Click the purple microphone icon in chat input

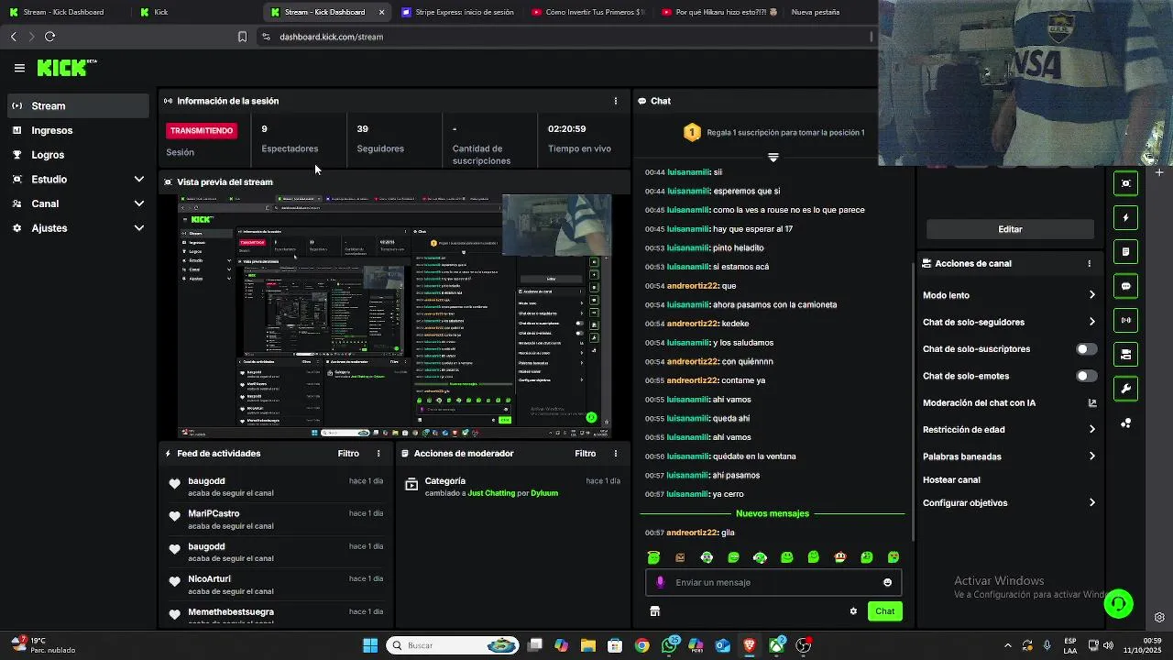click(x=660, y=582)
